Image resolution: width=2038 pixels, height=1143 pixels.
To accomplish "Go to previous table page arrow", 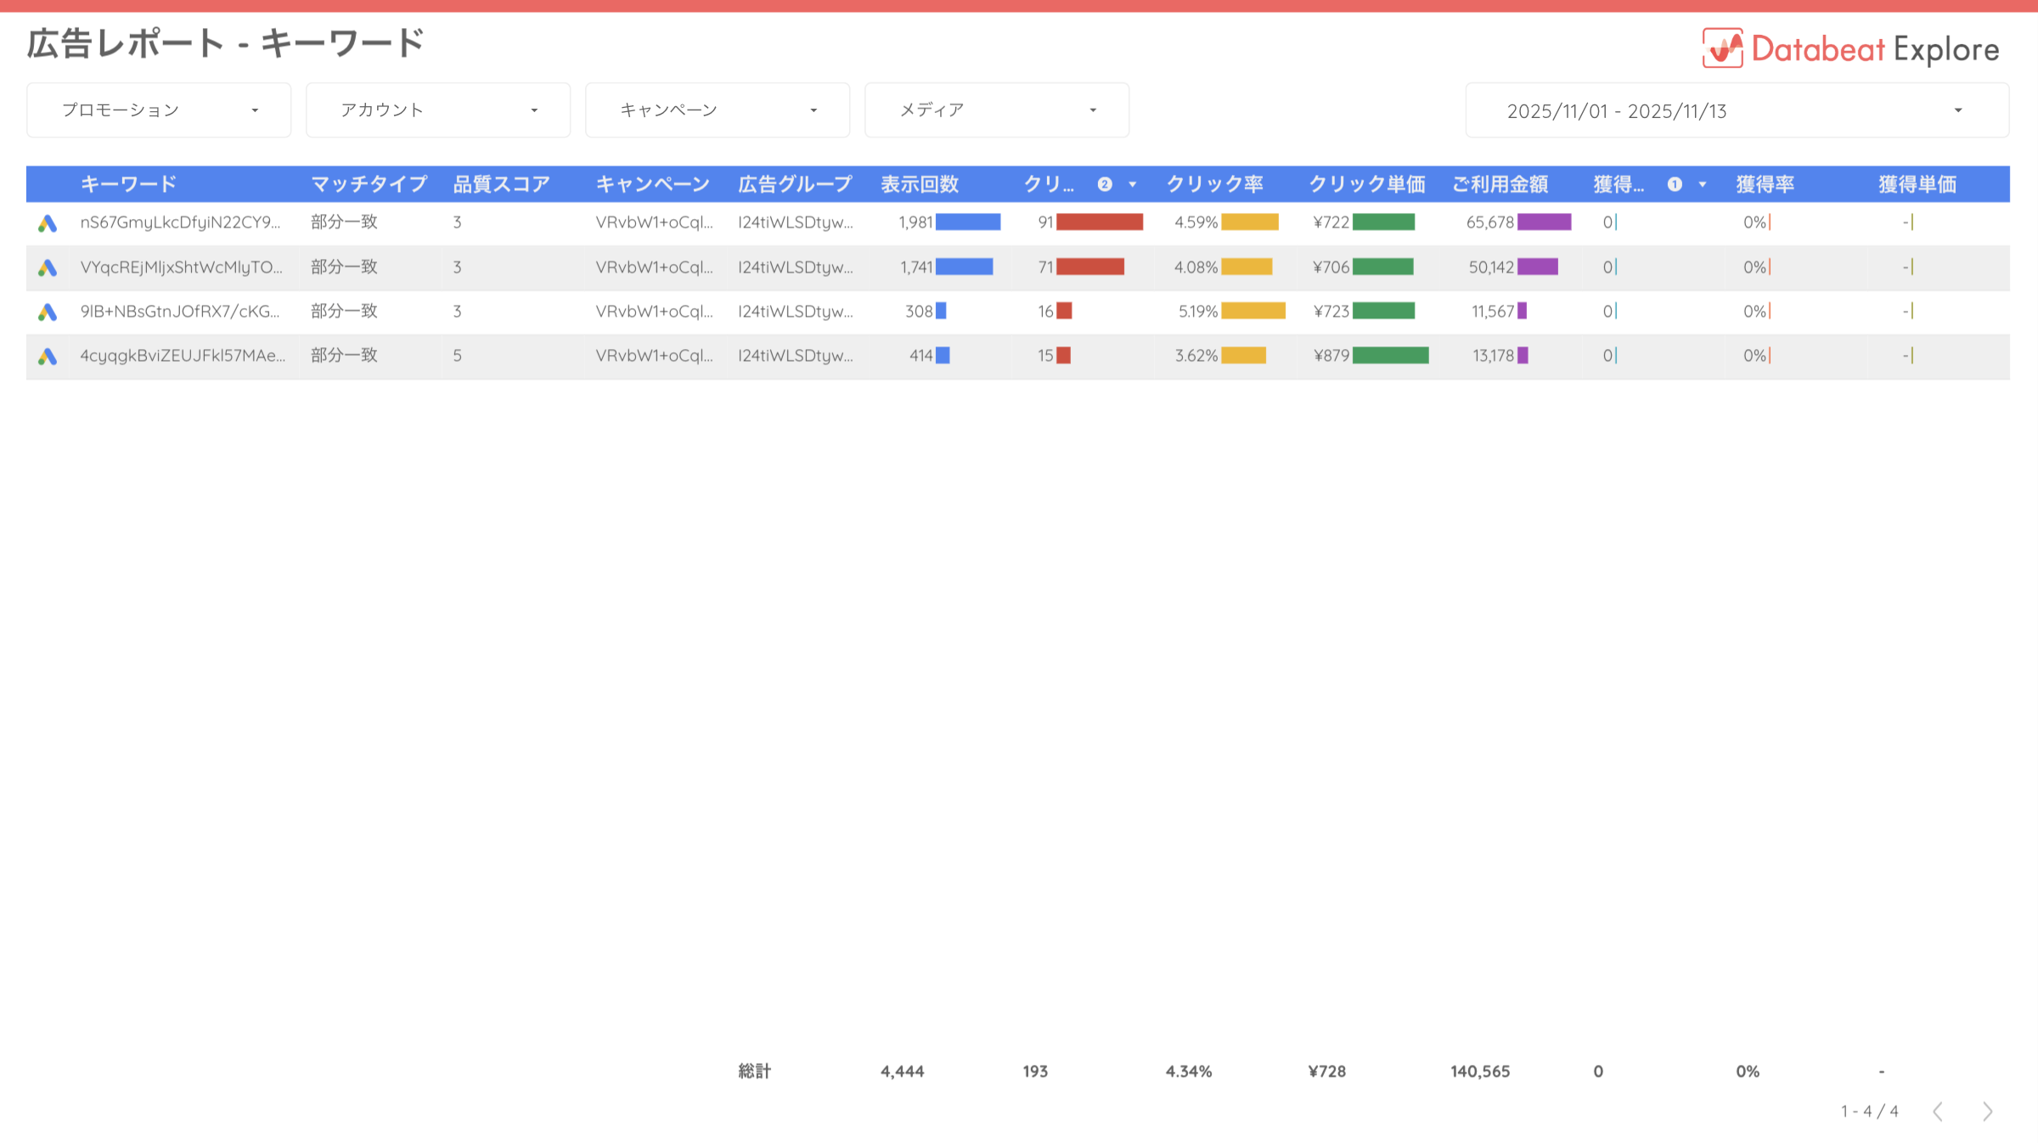I will click(x=1938, y=1112).
